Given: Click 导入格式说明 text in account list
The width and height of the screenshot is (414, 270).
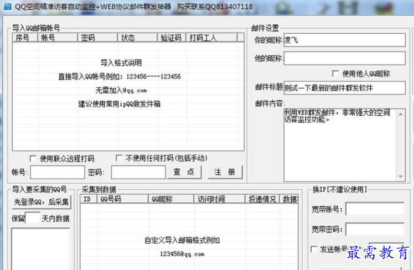Looking at the screenshot, I should [121, 63].
